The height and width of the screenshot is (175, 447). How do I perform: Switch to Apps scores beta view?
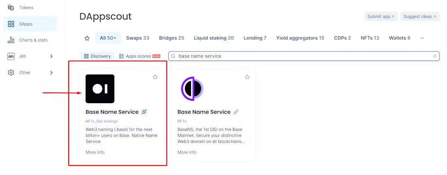140,56
